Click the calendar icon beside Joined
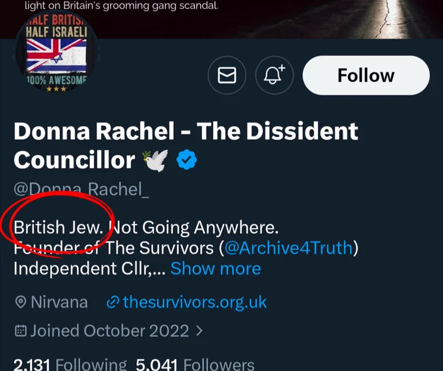Viewport: 443px width, 371px height. coord(21,331)
